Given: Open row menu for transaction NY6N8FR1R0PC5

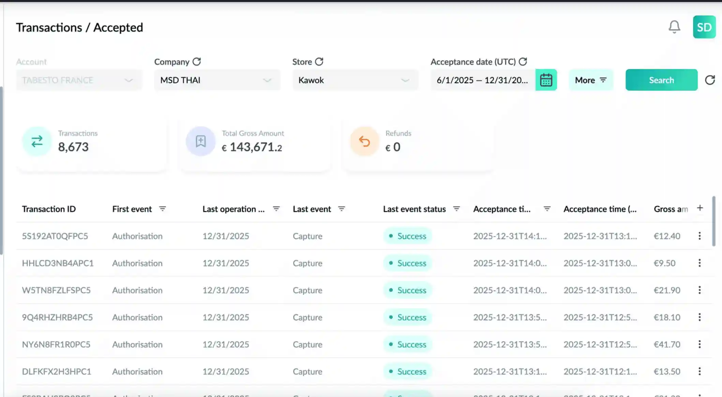Looking at the screenshot, I should click(700, 344).
